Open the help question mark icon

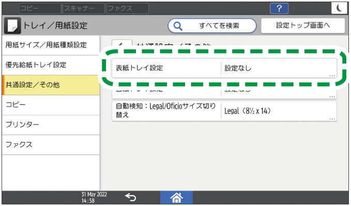coord(279,9)
